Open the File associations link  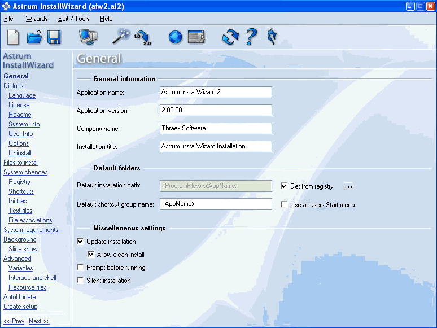(x=30, y=220)
